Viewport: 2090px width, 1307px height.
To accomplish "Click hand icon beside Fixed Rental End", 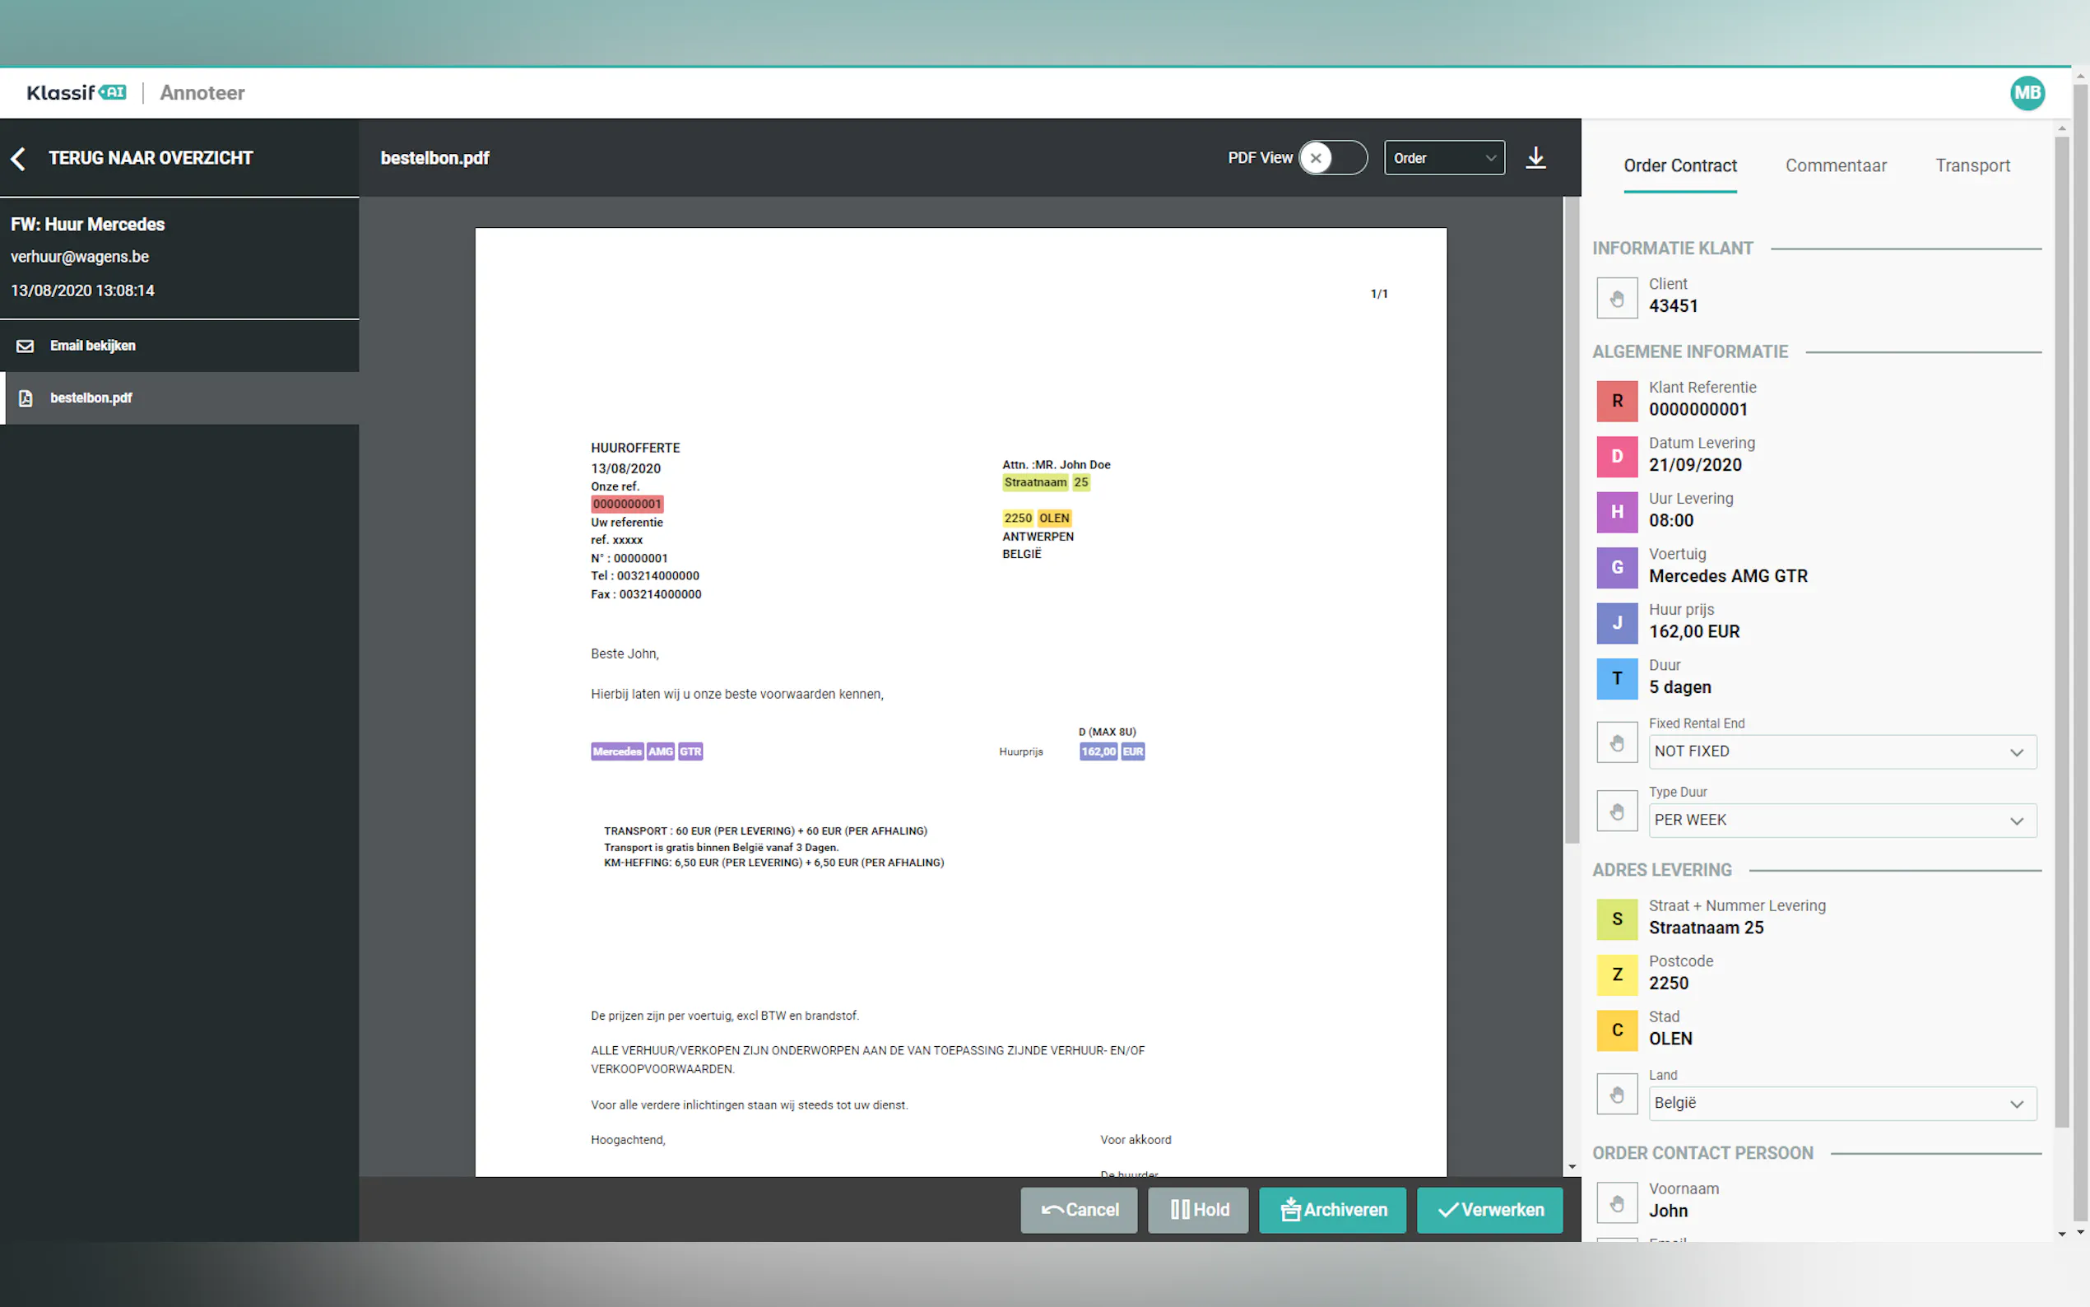I will (1617, 742).
